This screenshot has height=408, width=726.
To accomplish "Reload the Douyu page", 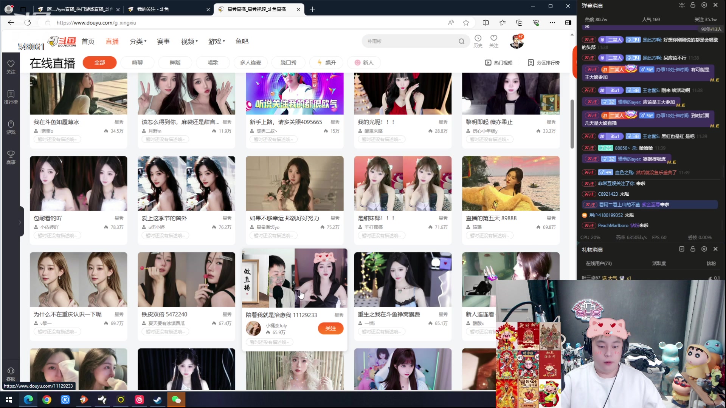I will (28, 23).
